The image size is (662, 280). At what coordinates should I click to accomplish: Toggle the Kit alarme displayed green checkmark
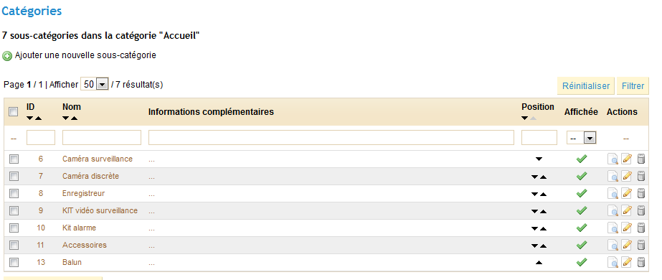pyautogui.click(x=582, y=228)
